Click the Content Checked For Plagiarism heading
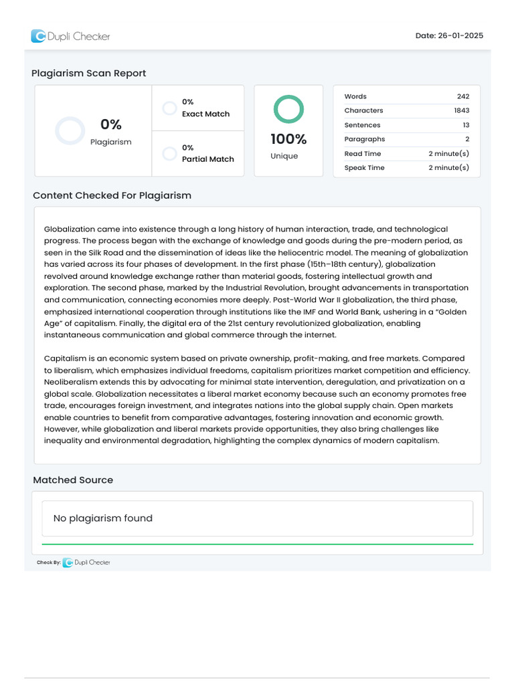Viewport: 514px width, 685px height. pos(112,195)
